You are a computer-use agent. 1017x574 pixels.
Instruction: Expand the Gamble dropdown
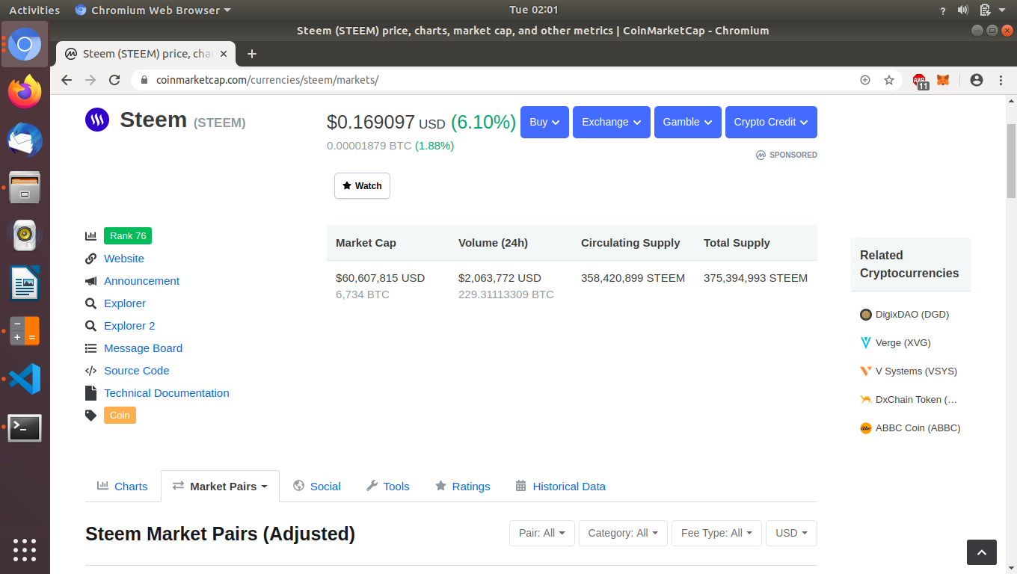point(688,122)
